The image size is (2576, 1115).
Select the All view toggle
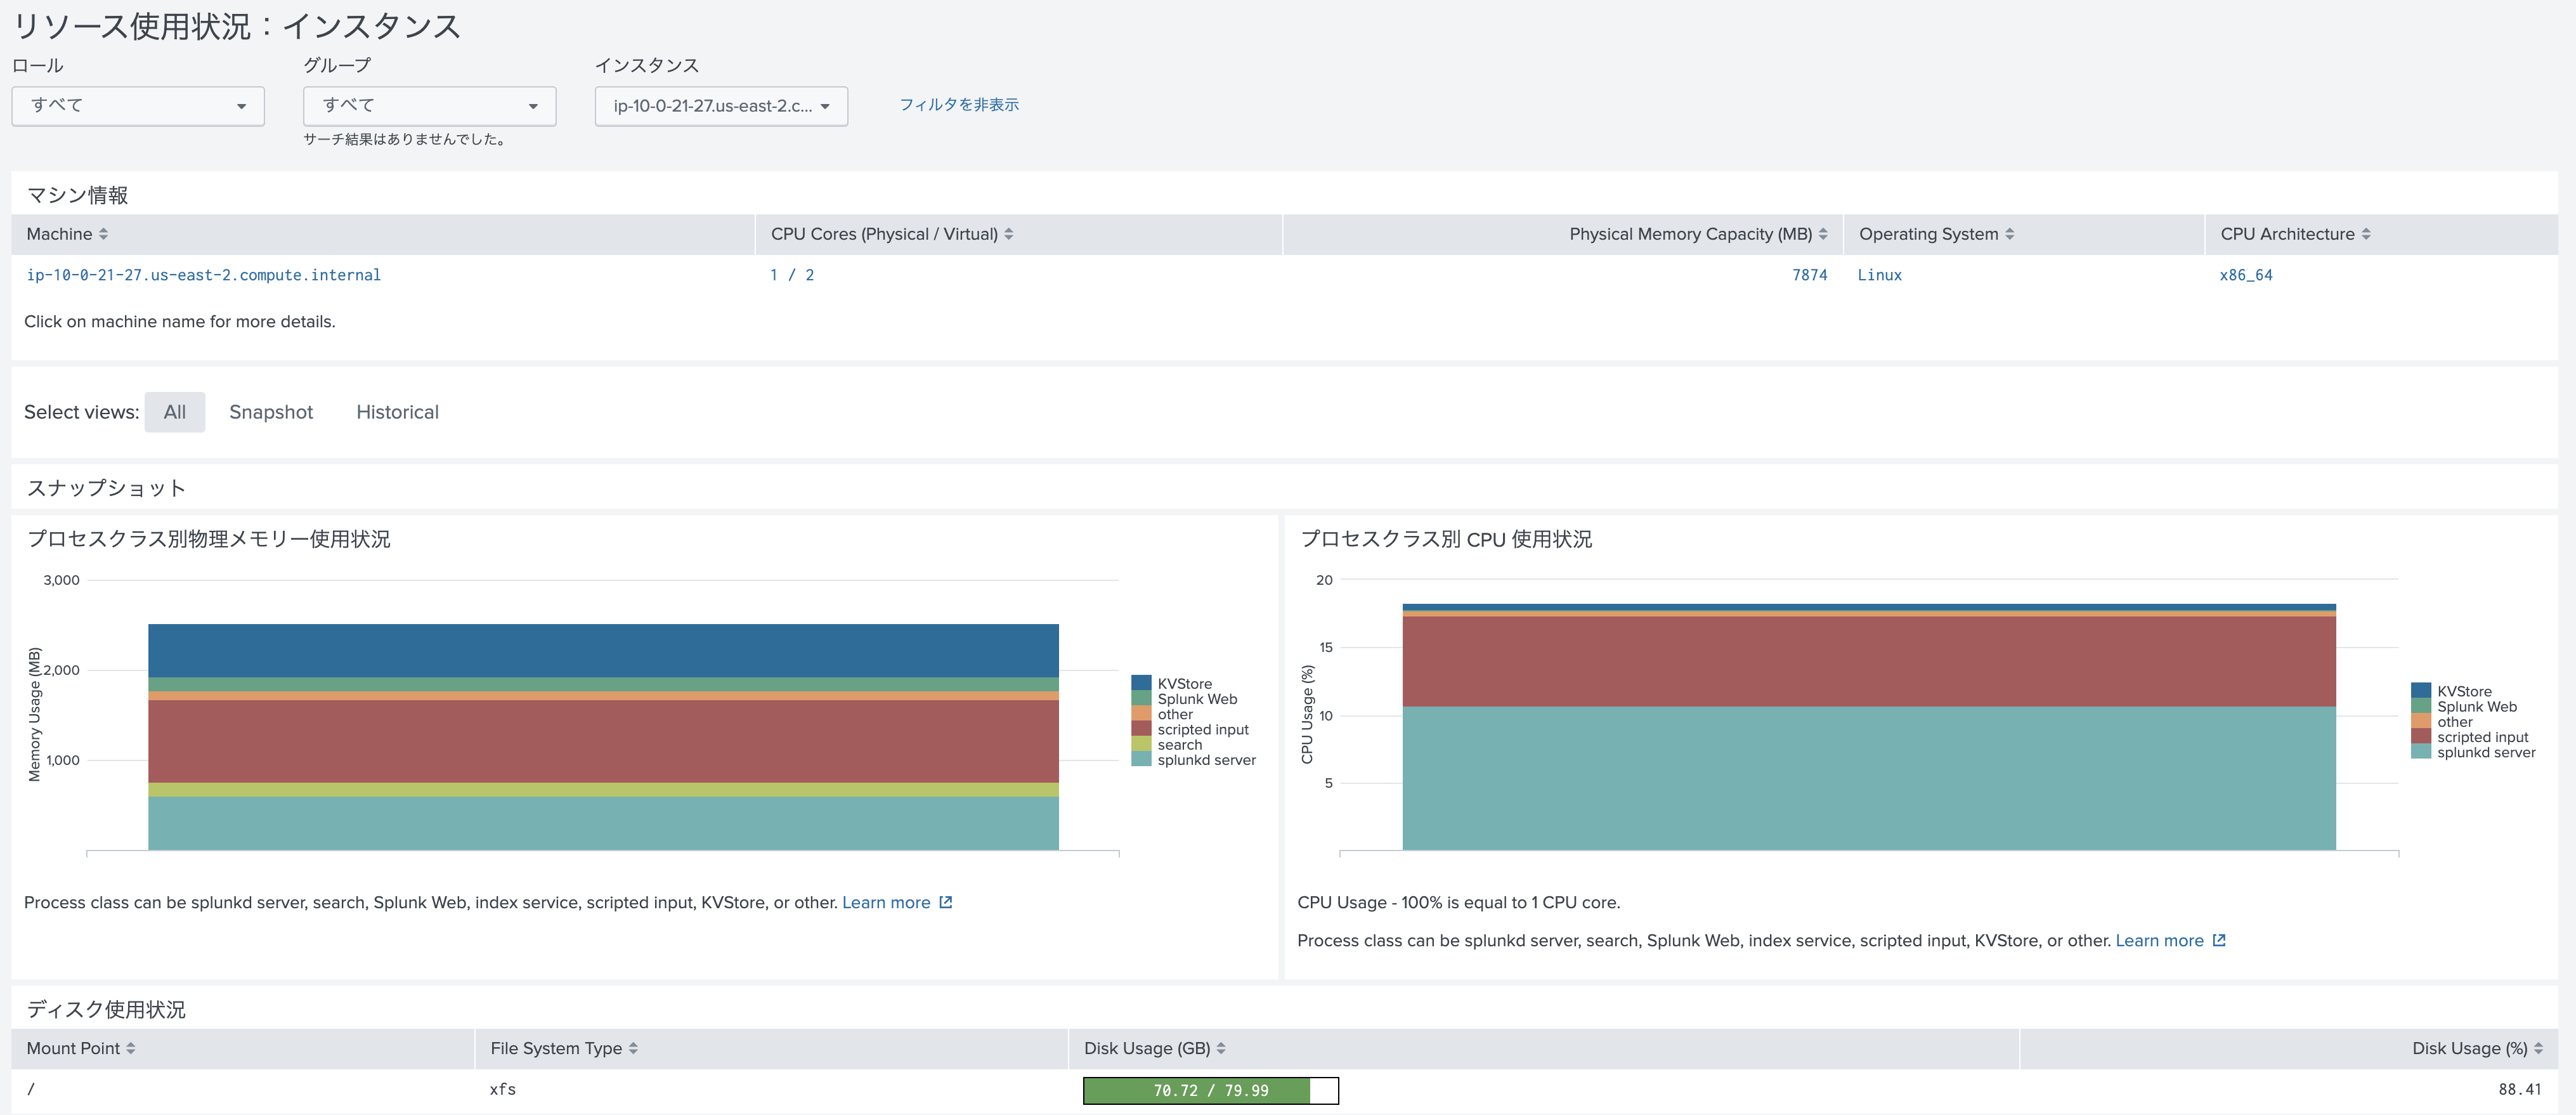tap(175, 412)
